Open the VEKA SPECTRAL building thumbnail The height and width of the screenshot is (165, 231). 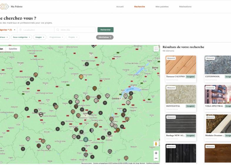[218, 94]
